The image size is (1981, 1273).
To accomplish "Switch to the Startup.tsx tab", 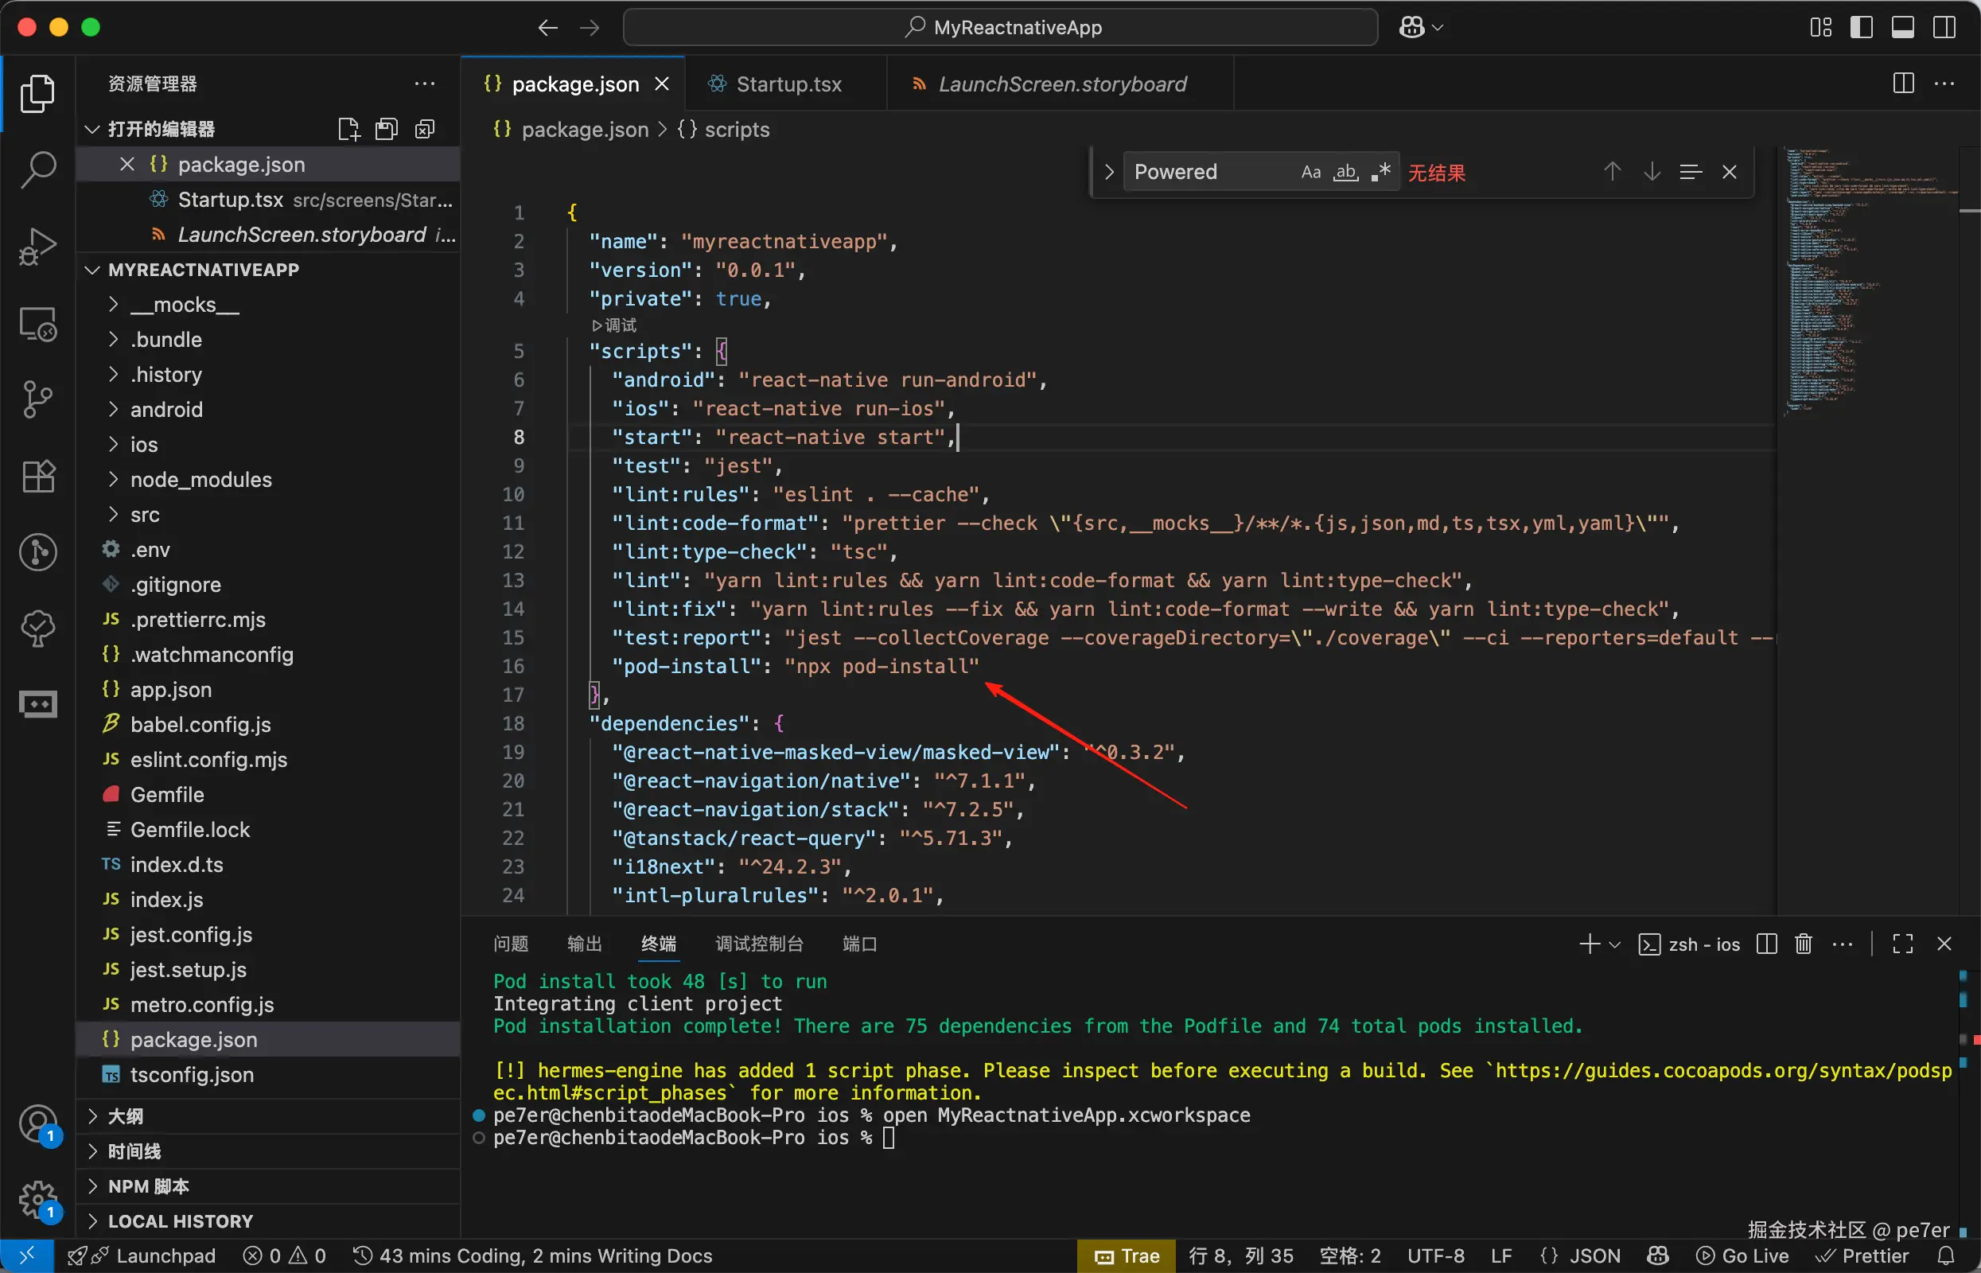I will pos(788,84).
